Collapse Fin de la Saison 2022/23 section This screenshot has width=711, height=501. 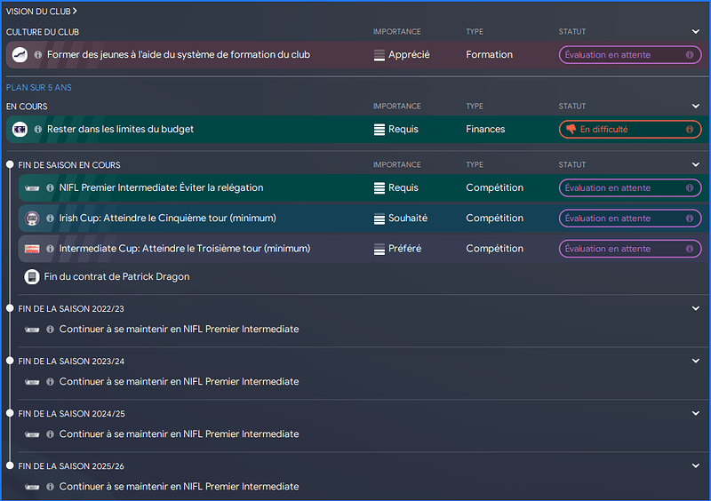(695, 308)
